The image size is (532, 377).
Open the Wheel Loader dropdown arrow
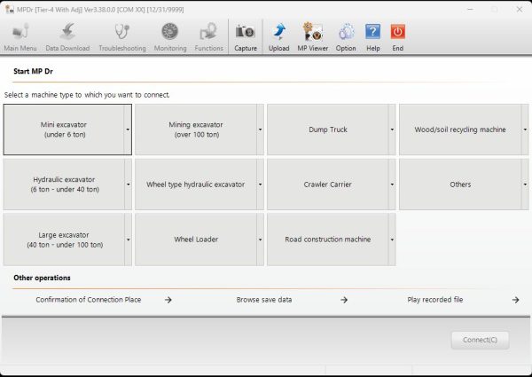tap(260, 240)
